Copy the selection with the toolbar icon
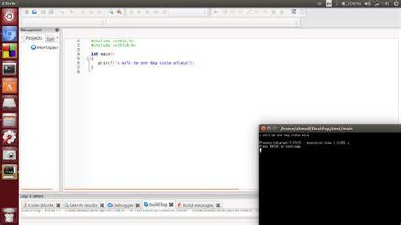The image size is (401, 225). point(91,12)
